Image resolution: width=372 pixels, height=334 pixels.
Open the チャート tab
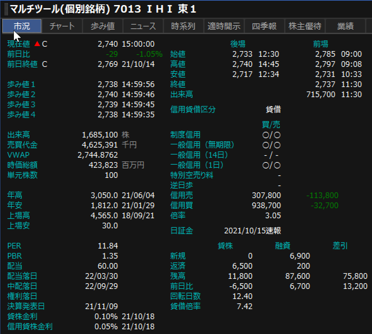62,26
